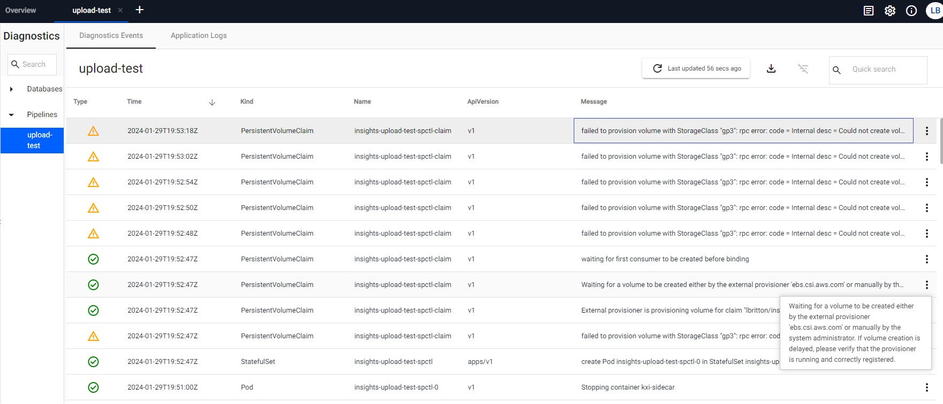The image size is (943, 404).
Task: Select the Diagnostics Events tab
Action: coord(111,35)
